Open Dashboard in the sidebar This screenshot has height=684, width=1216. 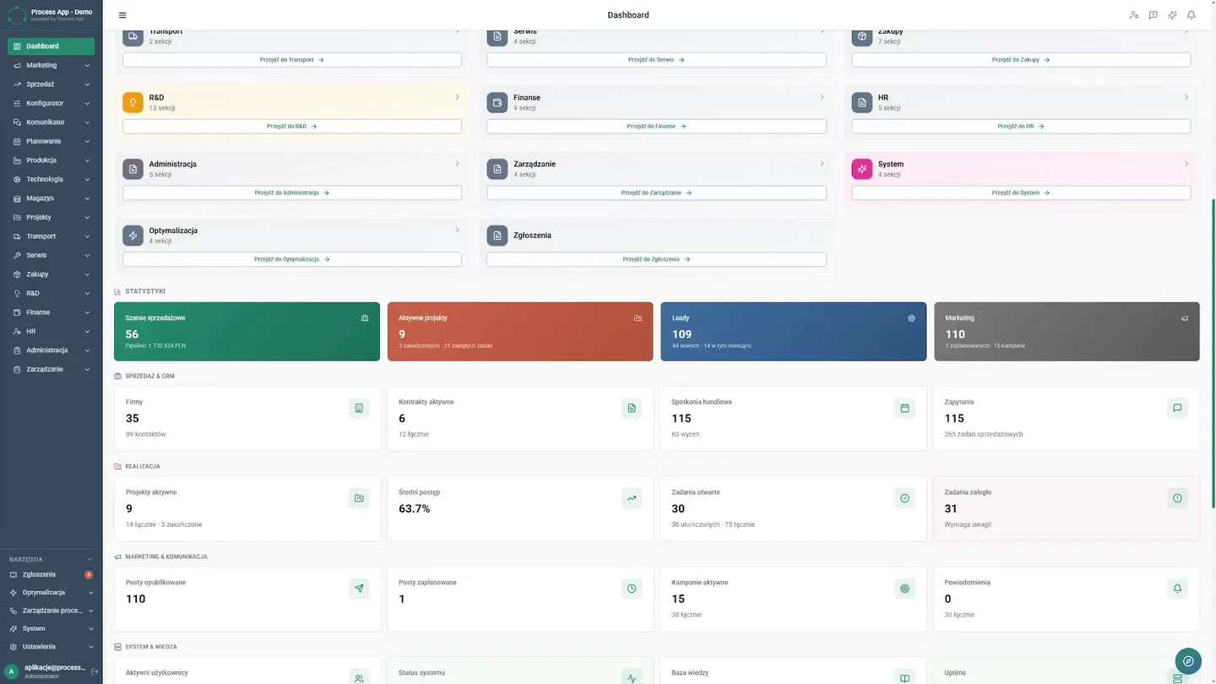point(52,46)
